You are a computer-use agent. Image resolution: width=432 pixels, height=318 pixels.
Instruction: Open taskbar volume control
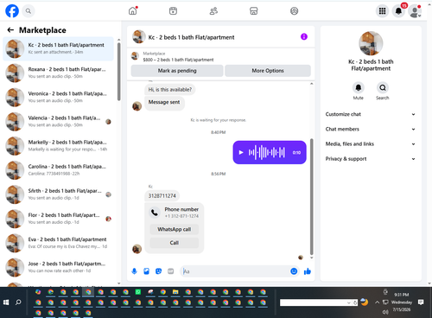pos(385,312)
